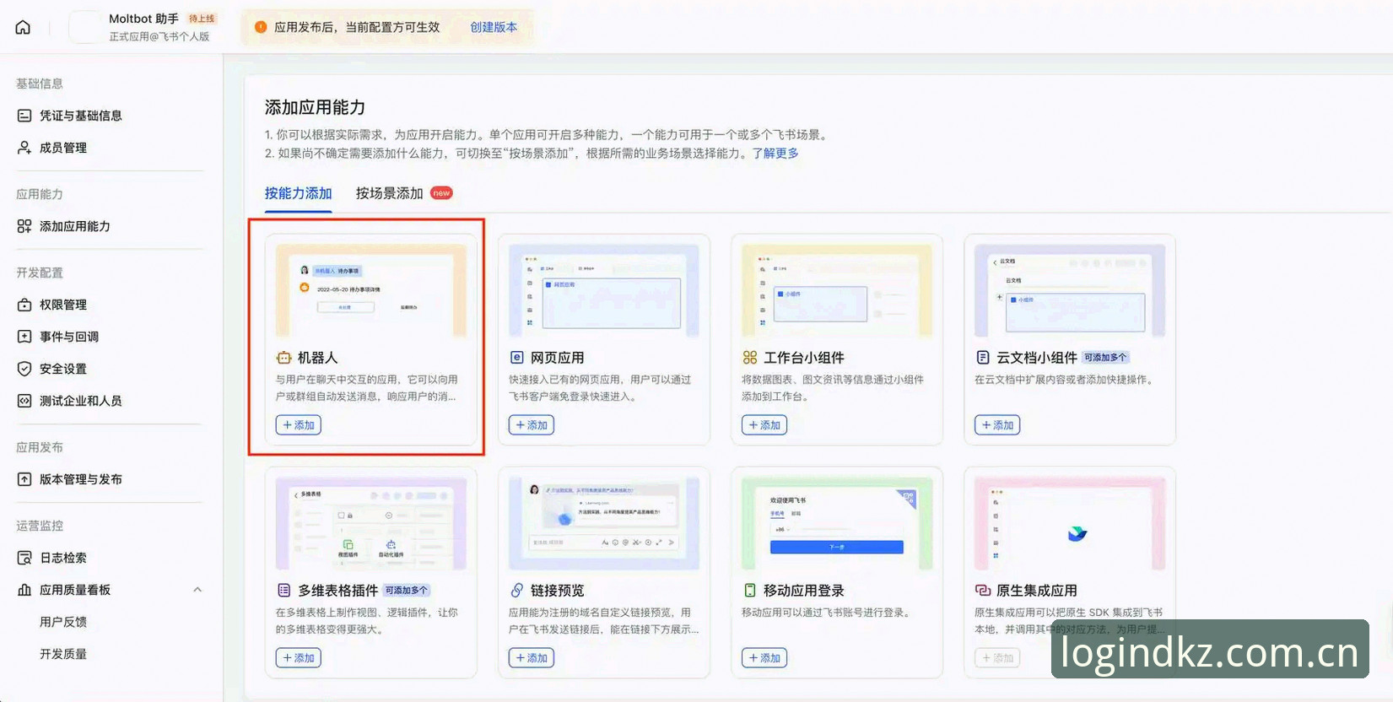Image resolution: width=1393 pixels, height=702 pixels.
Task: Click the 了解更多 link
Action: 775,154
